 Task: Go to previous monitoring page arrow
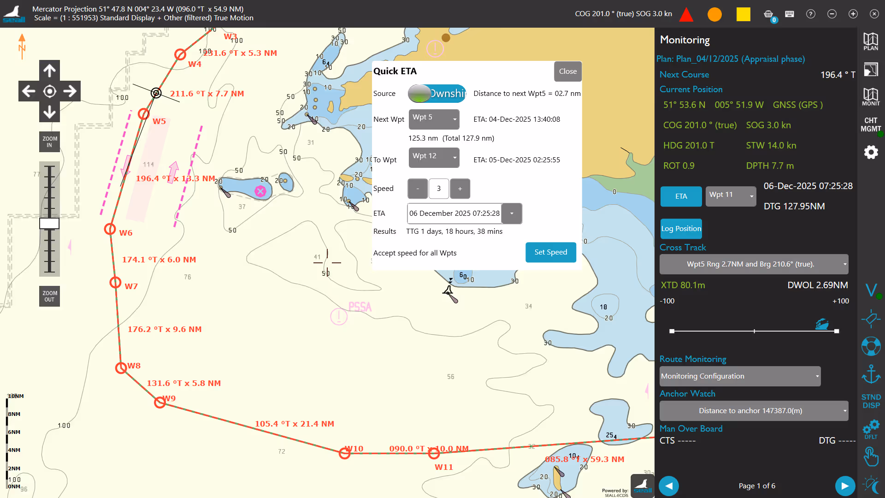click(668, 486)
